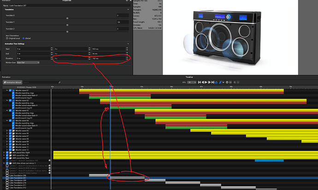
Task: Open the FPS dropdown
Action: point(192,82)
